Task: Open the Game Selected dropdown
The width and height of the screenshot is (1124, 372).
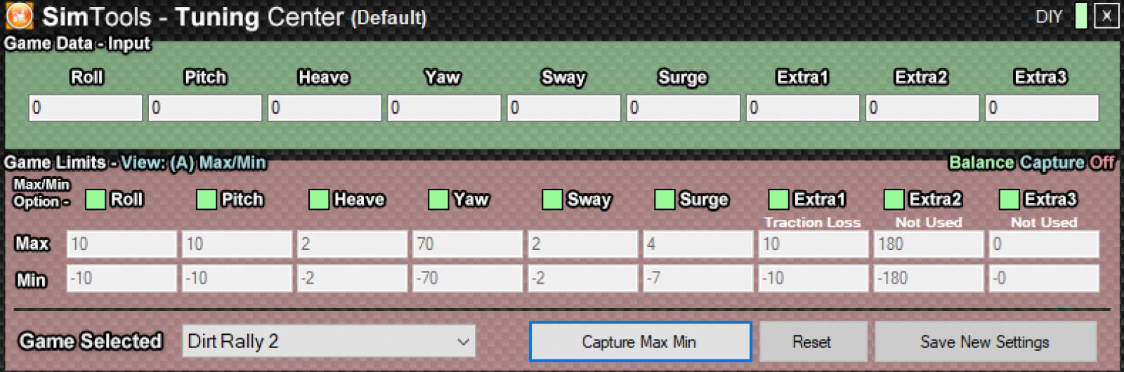Action: point(329,341)
